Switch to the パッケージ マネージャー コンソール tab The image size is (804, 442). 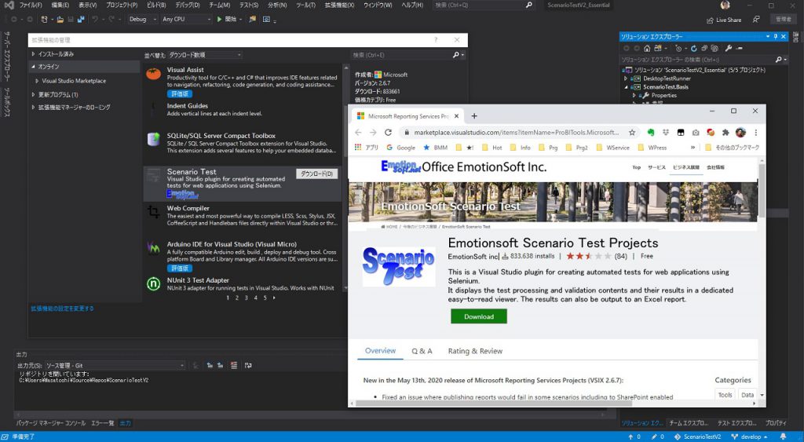click(51, 423)
